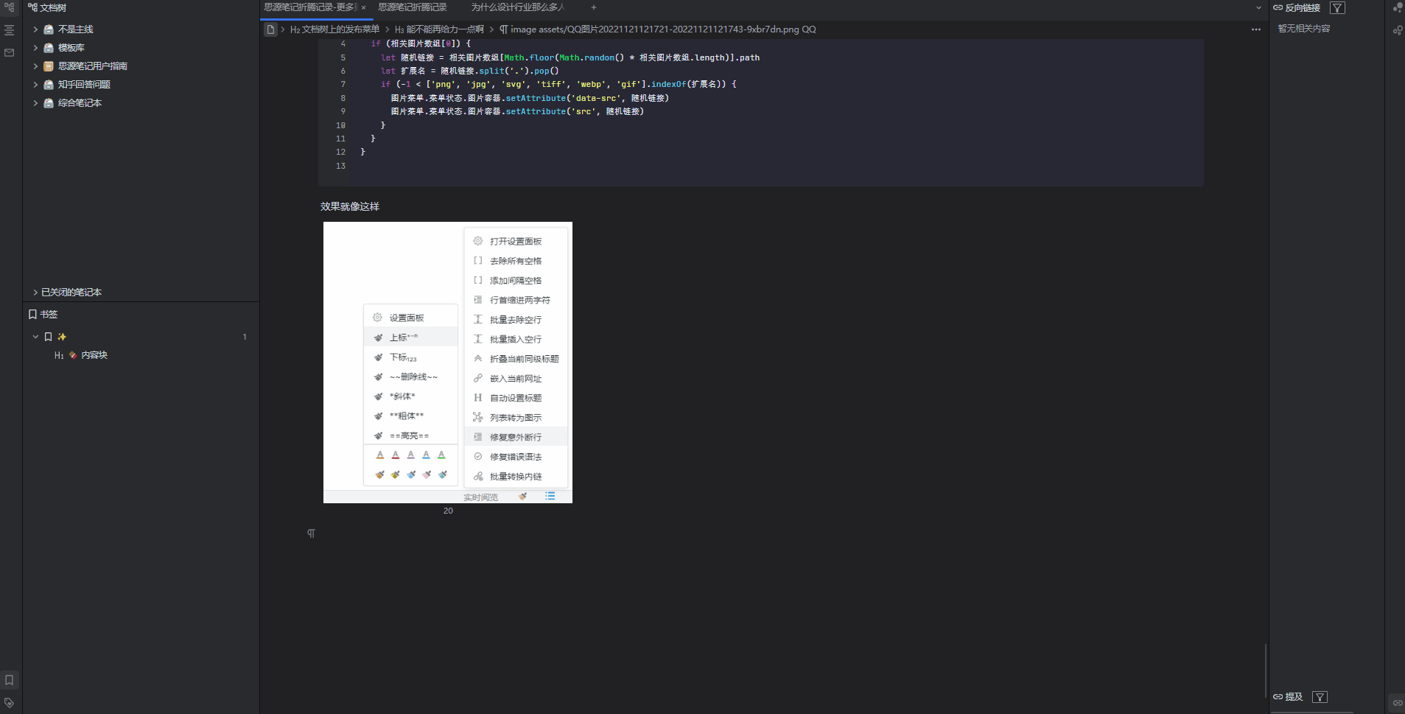Collapse the ✨ bookmark group
This screenshot has height=714, width=1405.
pyautogui.click(x=35, y=337)
